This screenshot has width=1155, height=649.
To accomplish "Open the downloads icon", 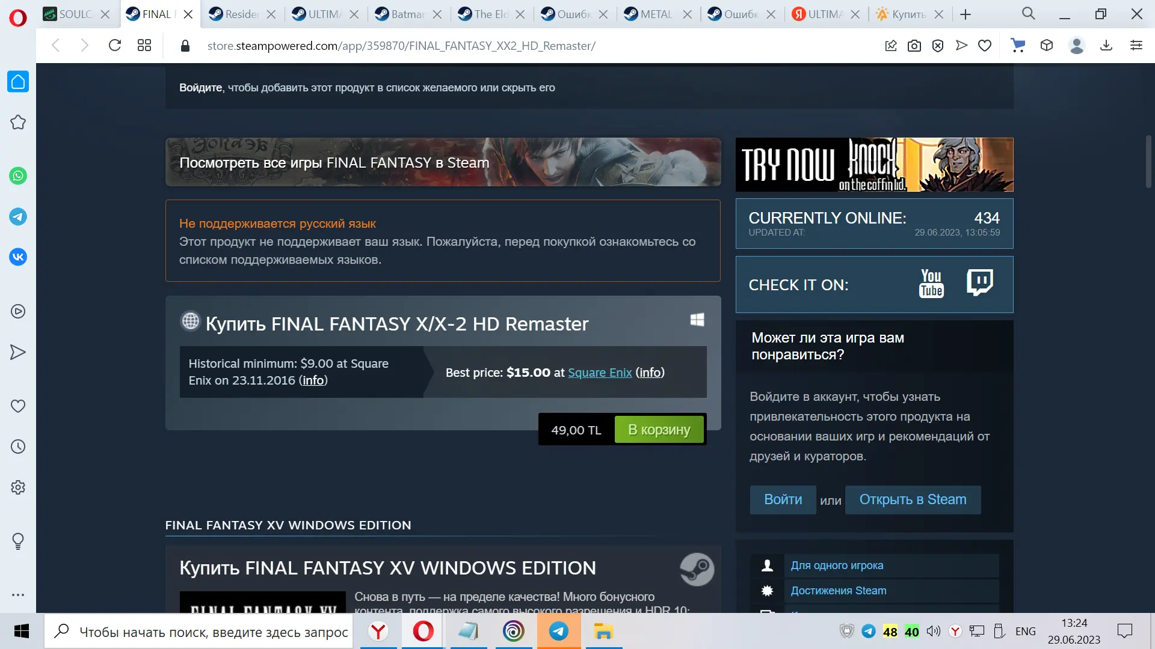I will tap(1106, 45).
